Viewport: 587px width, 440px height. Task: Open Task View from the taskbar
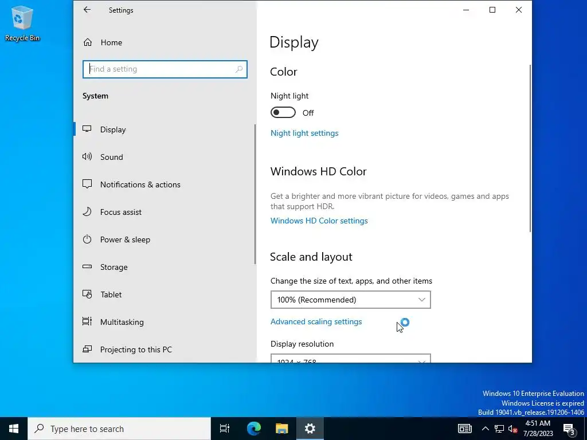(225, 429)
